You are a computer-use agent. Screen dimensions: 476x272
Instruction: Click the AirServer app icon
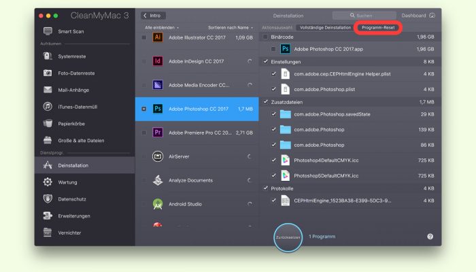coord(158,156)
